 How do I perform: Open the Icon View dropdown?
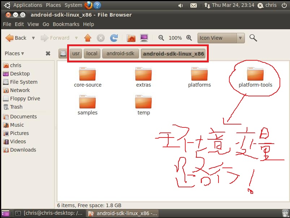pos(221,38)
